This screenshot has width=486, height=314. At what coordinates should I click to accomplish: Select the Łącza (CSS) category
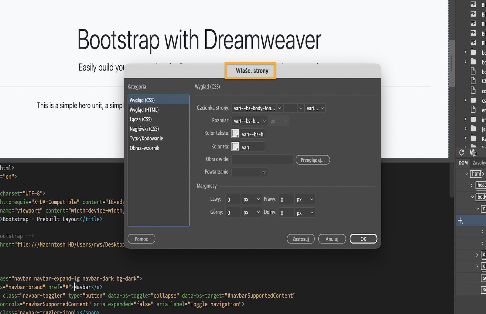159,119
